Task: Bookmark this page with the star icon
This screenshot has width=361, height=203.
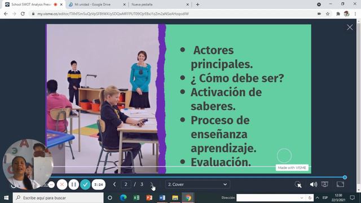Action: coord(328,14)
